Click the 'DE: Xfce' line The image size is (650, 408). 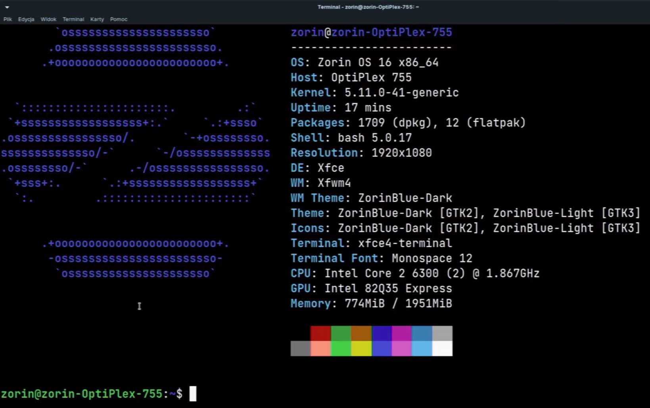tap(317, 168)
